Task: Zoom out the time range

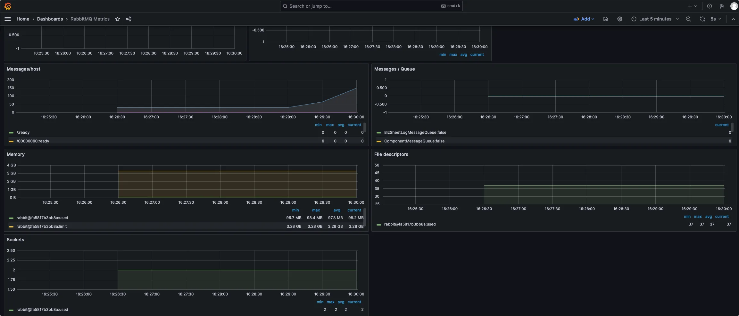Action: (688, 19)
